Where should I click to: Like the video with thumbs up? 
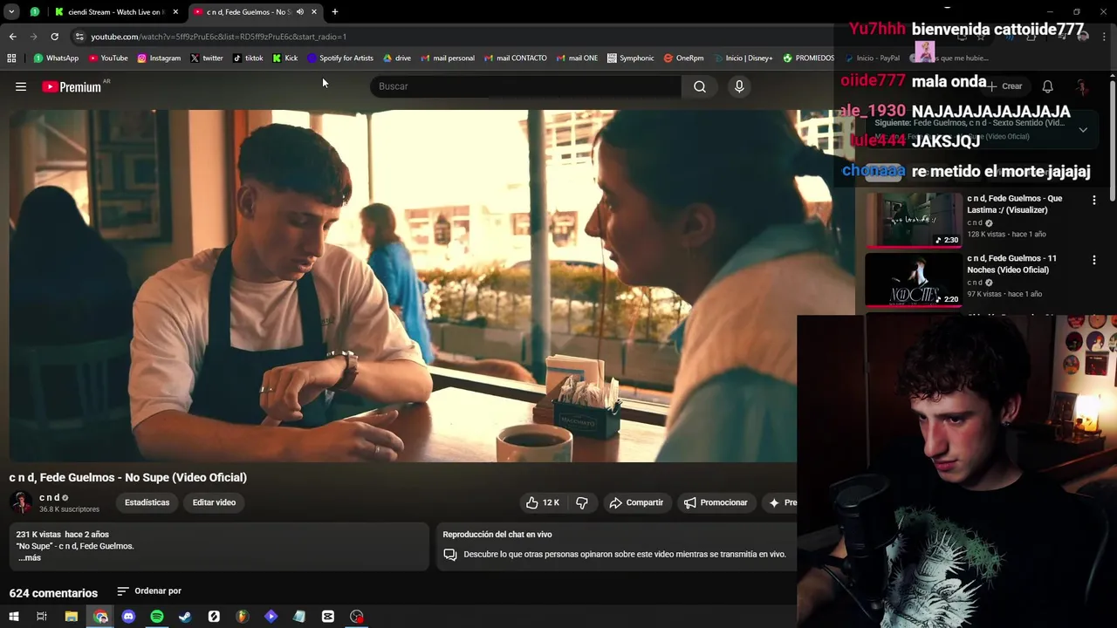click(543, 502)
